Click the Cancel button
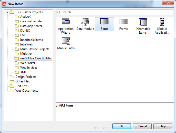Screen dimensions: 176x133 (x=142, y=126)
